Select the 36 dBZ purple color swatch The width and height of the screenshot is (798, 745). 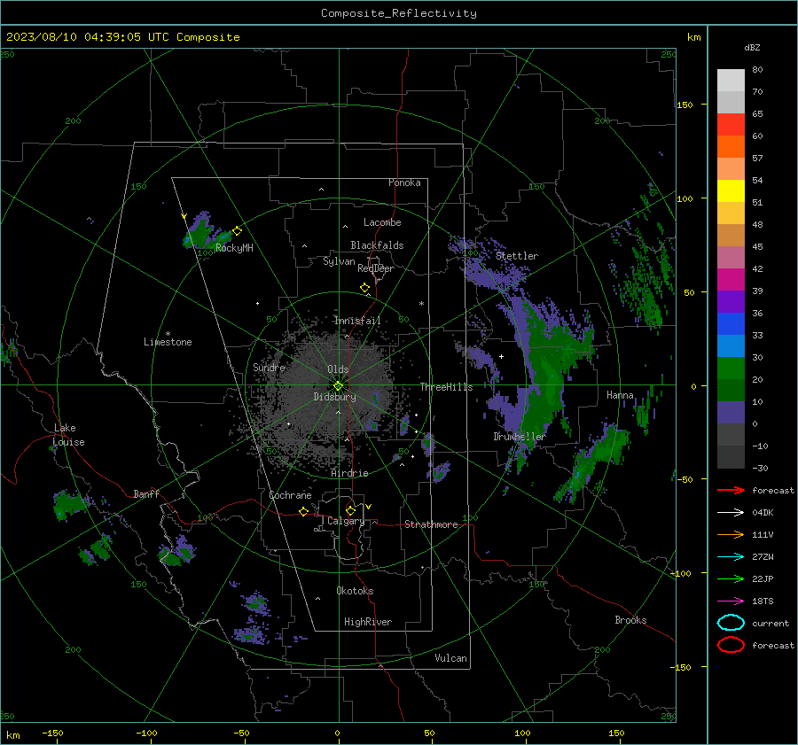coord(731,301)
